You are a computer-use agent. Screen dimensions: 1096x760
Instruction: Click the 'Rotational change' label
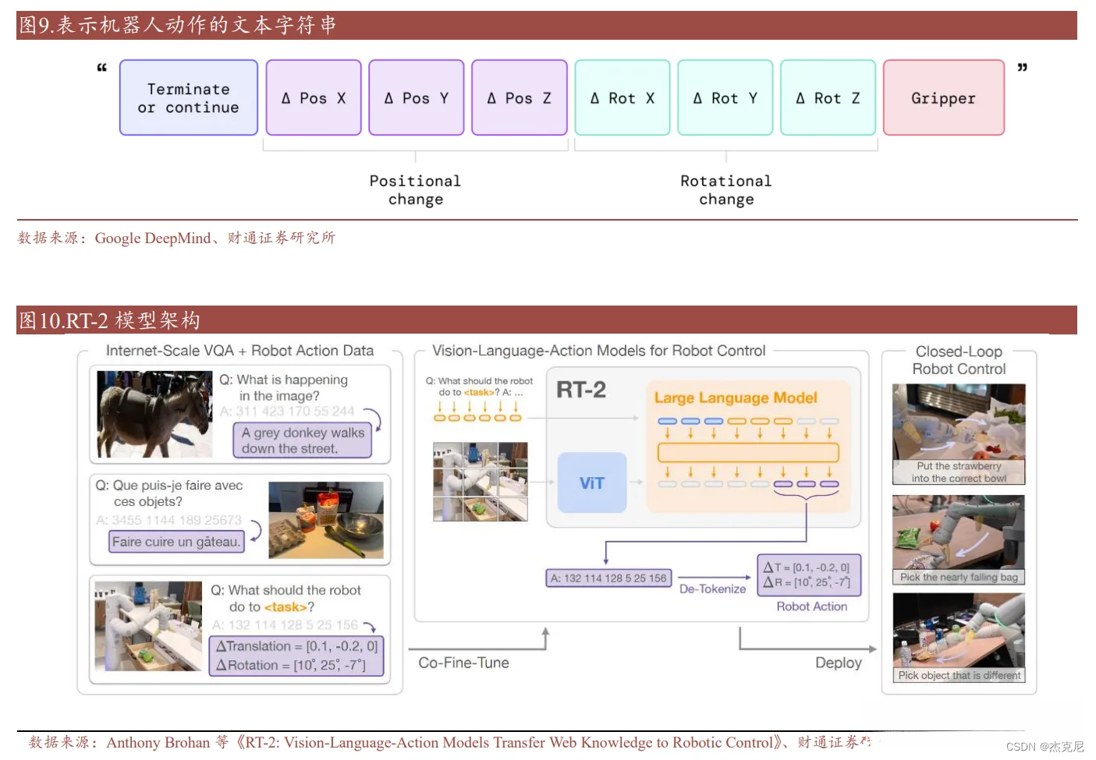click(x=726, y=190)
